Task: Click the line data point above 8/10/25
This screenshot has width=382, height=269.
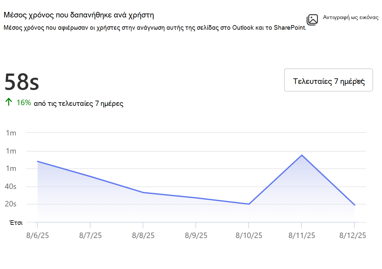Action: tap(249, 204)
